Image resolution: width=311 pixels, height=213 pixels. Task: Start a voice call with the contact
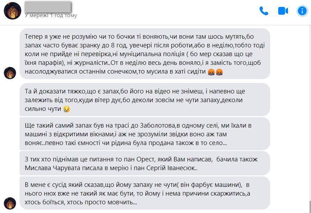click(264, 11)
